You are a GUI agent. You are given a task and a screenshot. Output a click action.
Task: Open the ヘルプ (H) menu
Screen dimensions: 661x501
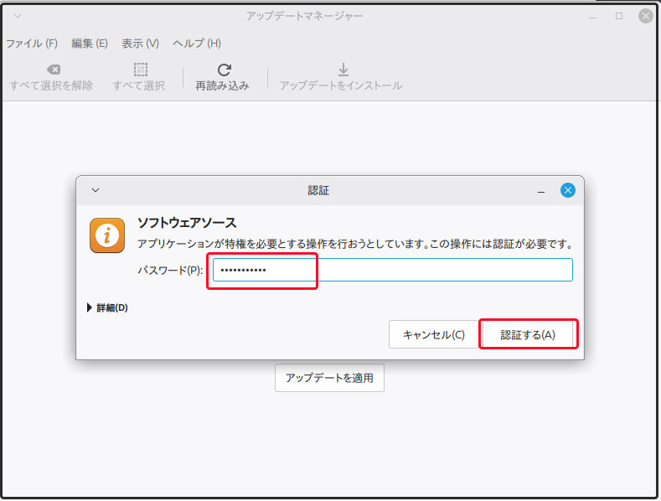pos(196,44)
